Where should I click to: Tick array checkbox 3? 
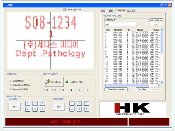point(61,90)
